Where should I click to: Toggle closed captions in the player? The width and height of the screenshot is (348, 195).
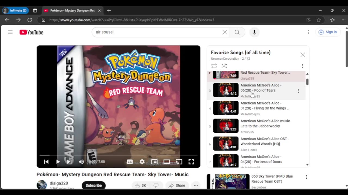(130, 162)
